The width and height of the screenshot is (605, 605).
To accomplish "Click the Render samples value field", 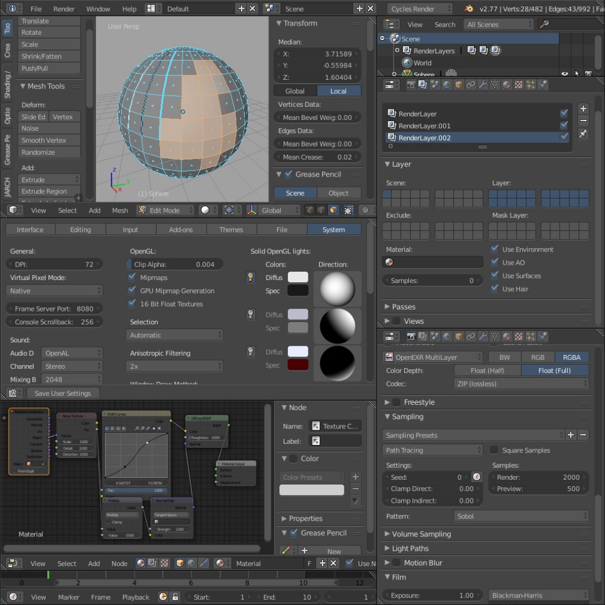I will point(538,477).
